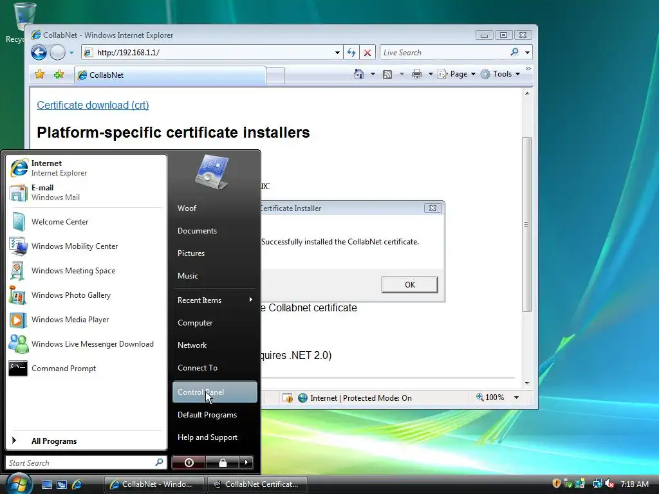The height and width of the screenshot is (494, 659).
Task: Open the Favorites Center star icon
Action: 39,75
